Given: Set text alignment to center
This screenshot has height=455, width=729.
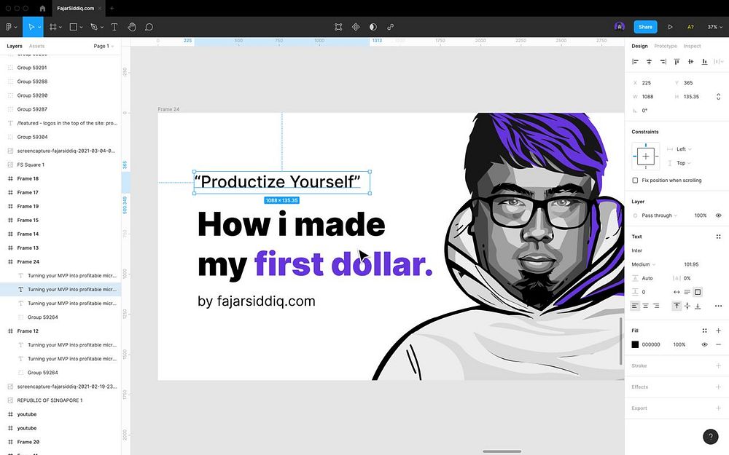Looking at the screenshot, I should pos(645,306).
